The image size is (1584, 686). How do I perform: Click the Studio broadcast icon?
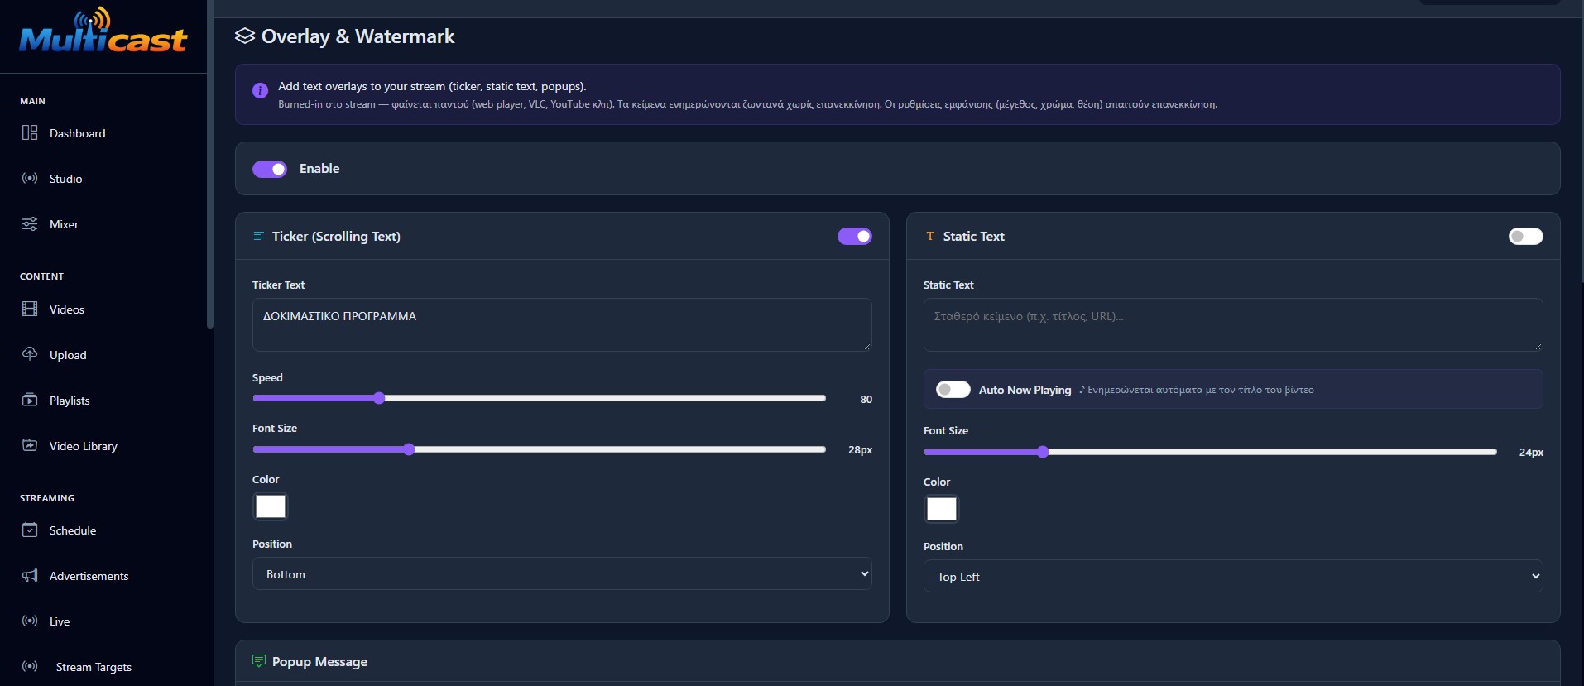30,178
